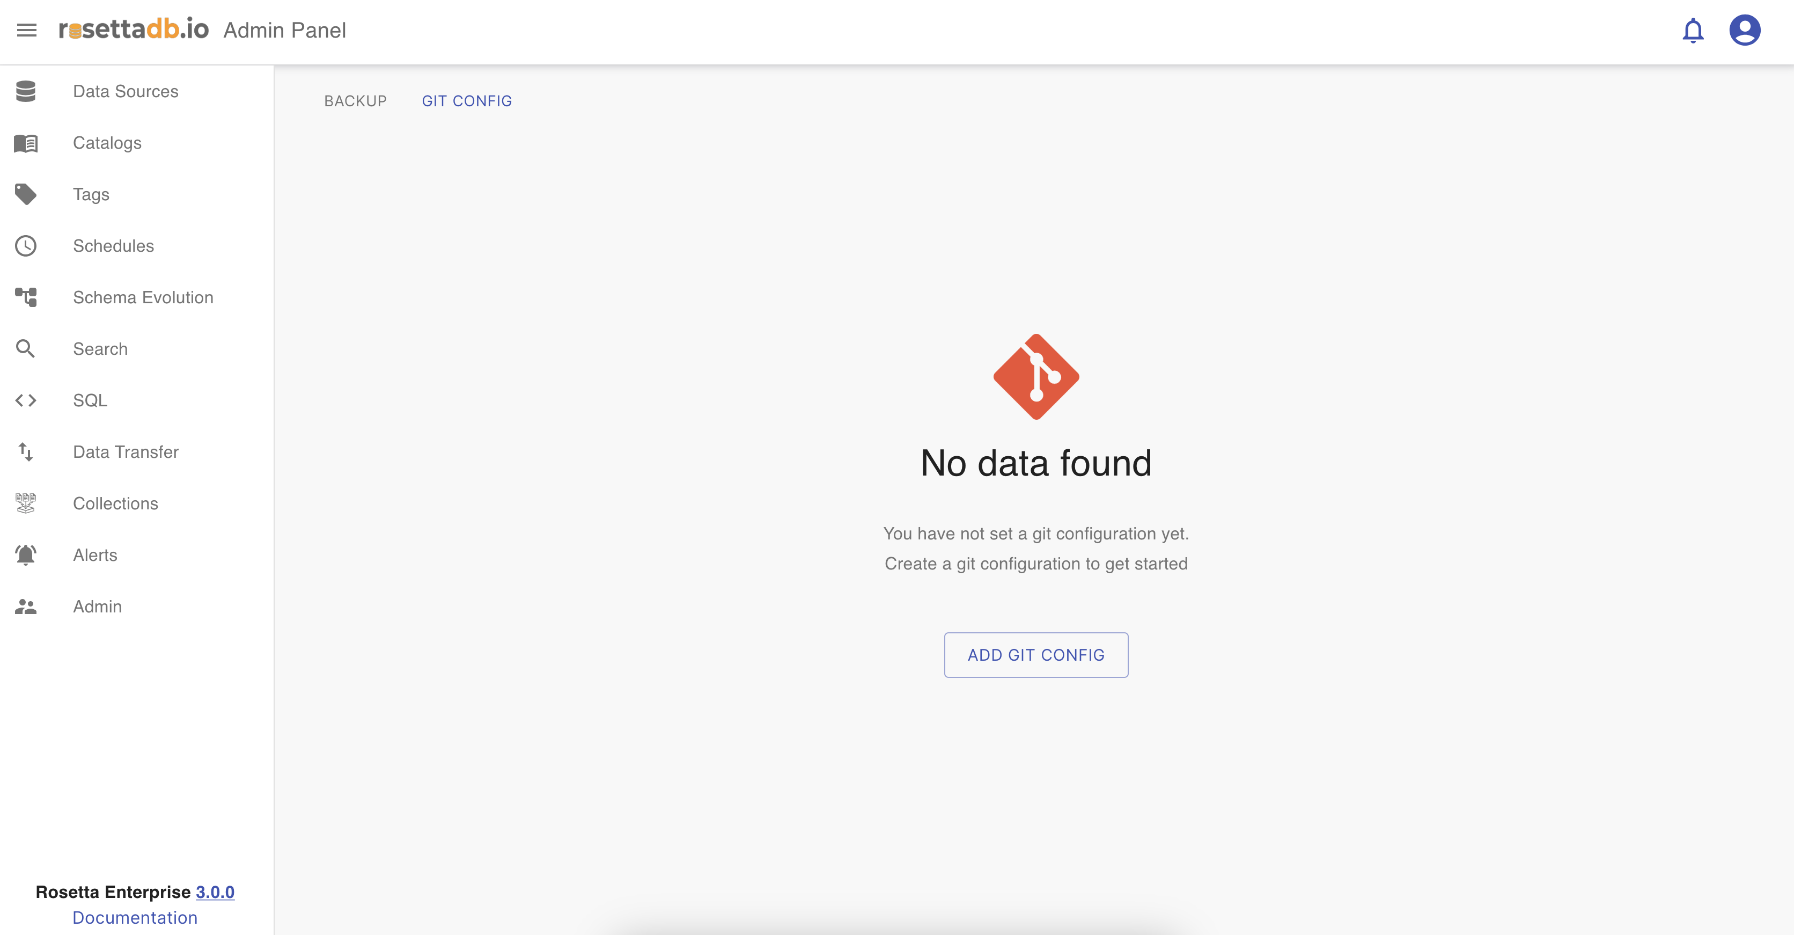
Task: Click the Schema Evolution tree icon
Action: coord(26,297)
